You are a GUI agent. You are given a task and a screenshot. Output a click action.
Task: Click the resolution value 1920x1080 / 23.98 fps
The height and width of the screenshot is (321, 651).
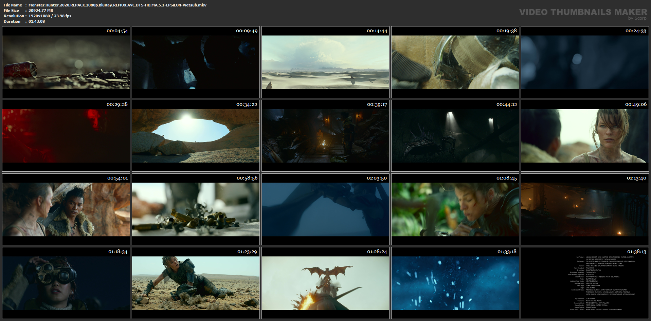pyautogui.click(x=50, y=16)
